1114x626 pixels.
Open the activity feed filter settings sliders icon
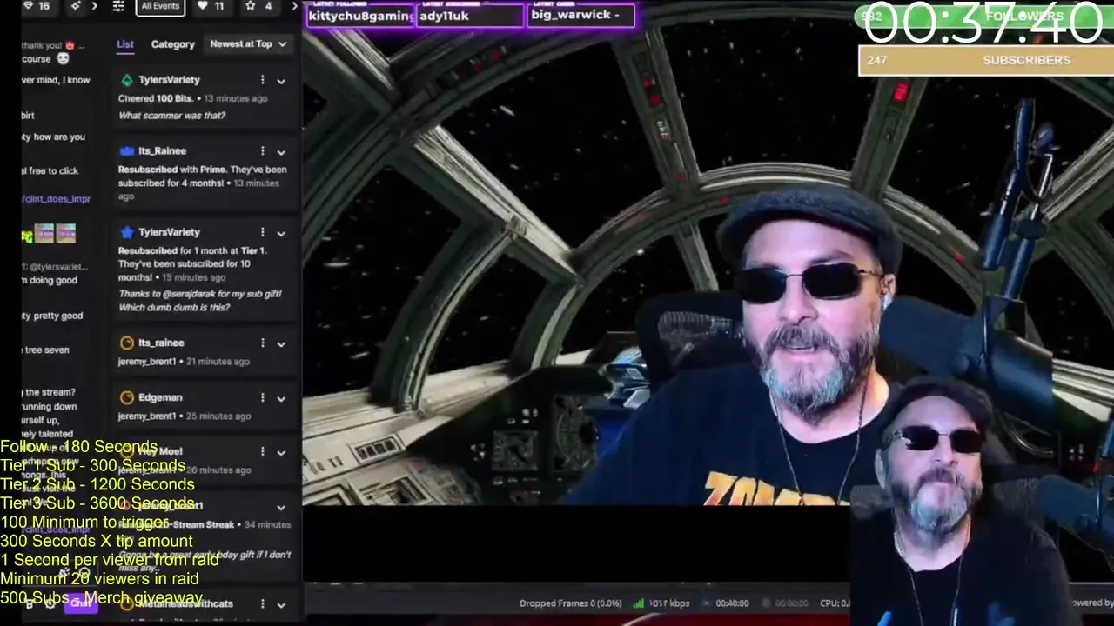tap(119, 6)
